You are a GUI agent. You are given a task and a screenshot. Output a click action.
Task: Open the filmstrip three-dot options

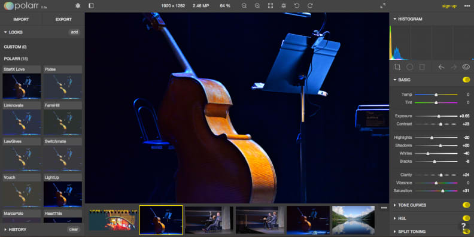(x=384, y=208)
